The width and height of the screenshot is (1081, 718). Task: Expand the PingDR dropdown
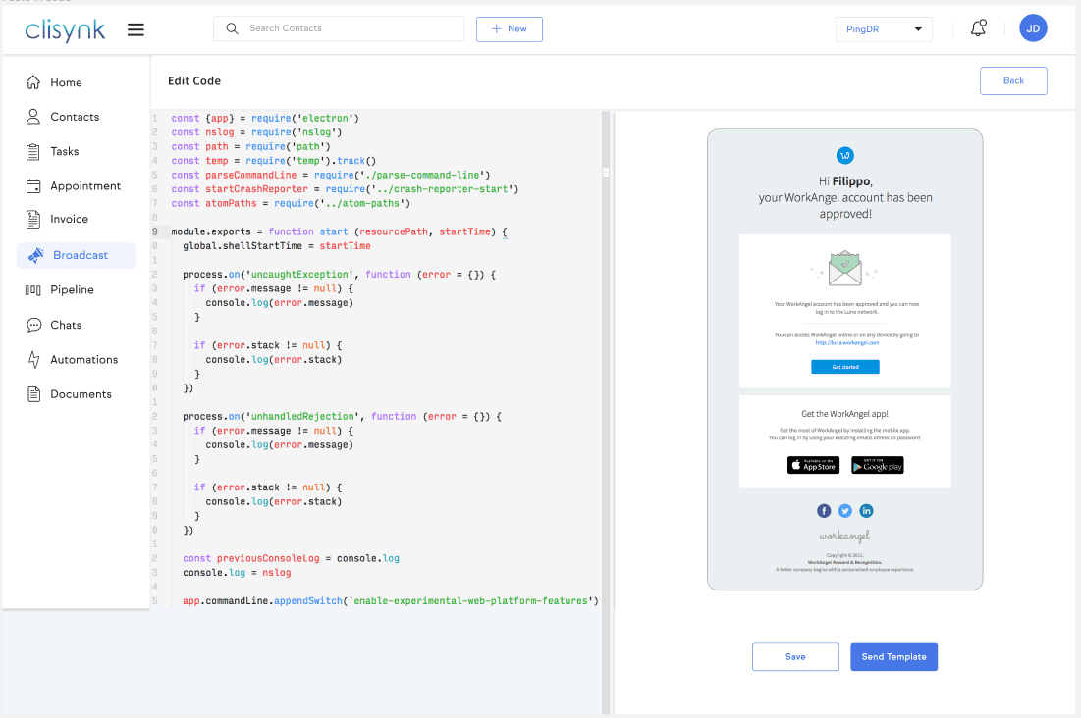[x=884, y=29]
